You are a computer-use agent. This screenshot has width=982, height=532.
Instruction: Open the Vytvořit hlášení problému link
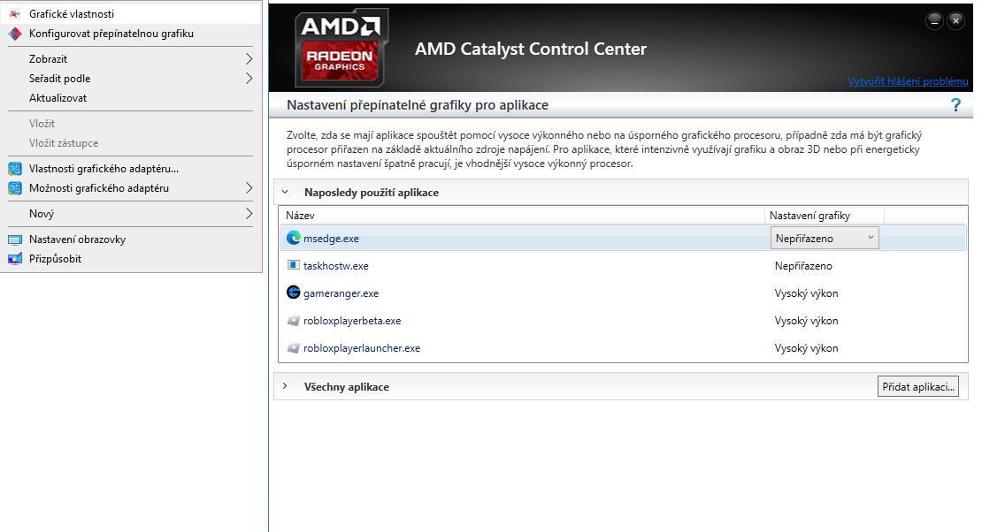pos(908,81)
